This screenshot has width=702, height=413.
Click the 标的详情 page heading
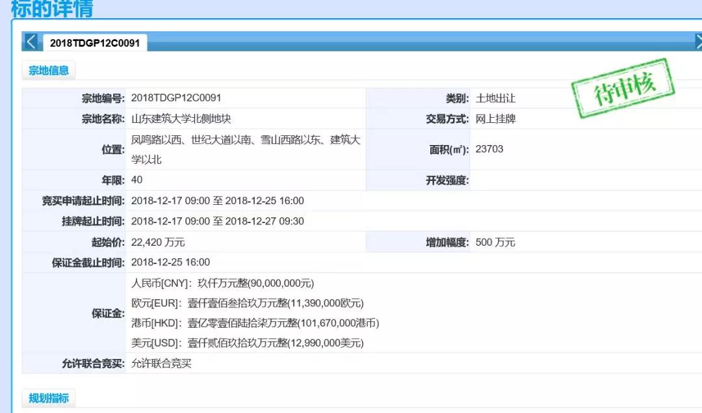[x=52, y=9]
